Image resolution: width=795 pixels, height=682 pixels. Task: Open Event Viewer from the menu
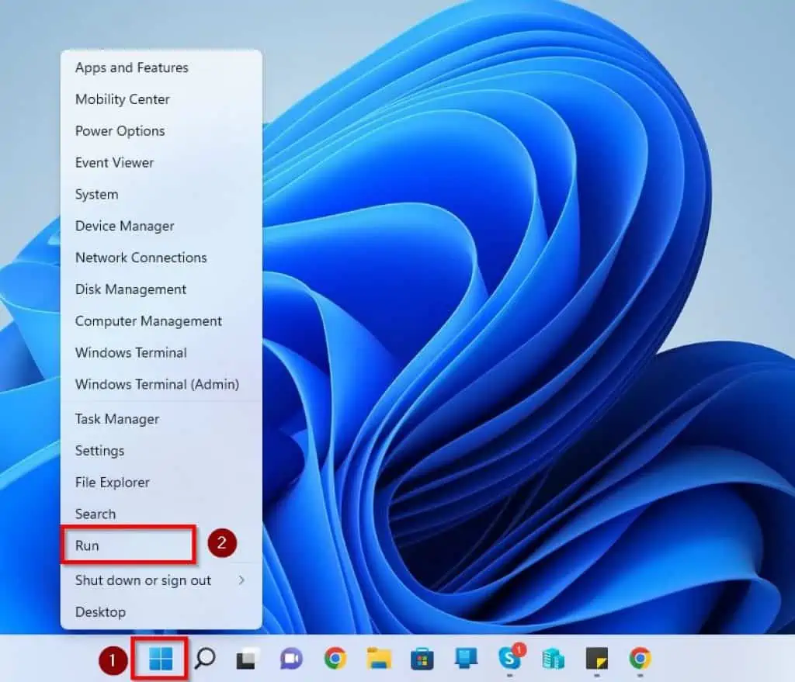pyautogui.click(x=113, y=163)
